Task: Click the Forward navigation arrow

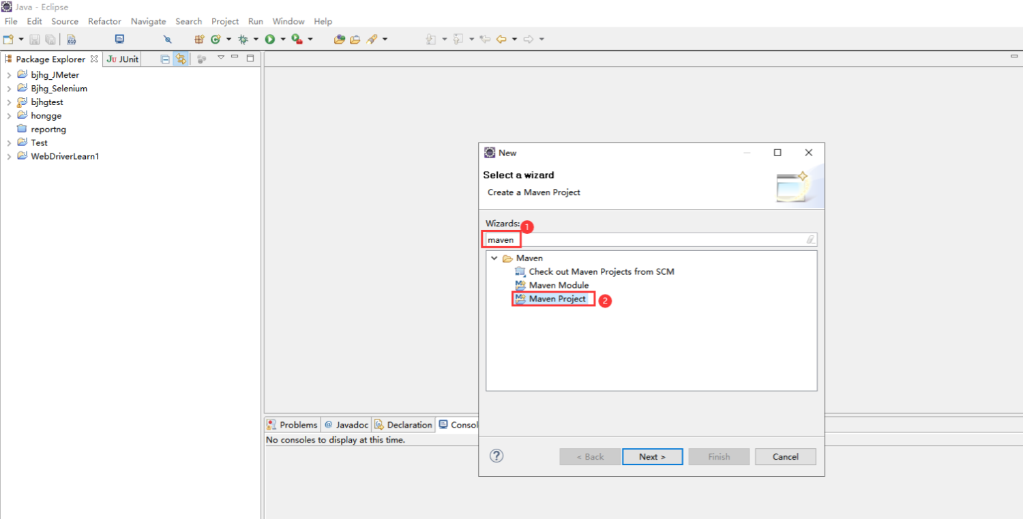Action: [x=529, y=39]
